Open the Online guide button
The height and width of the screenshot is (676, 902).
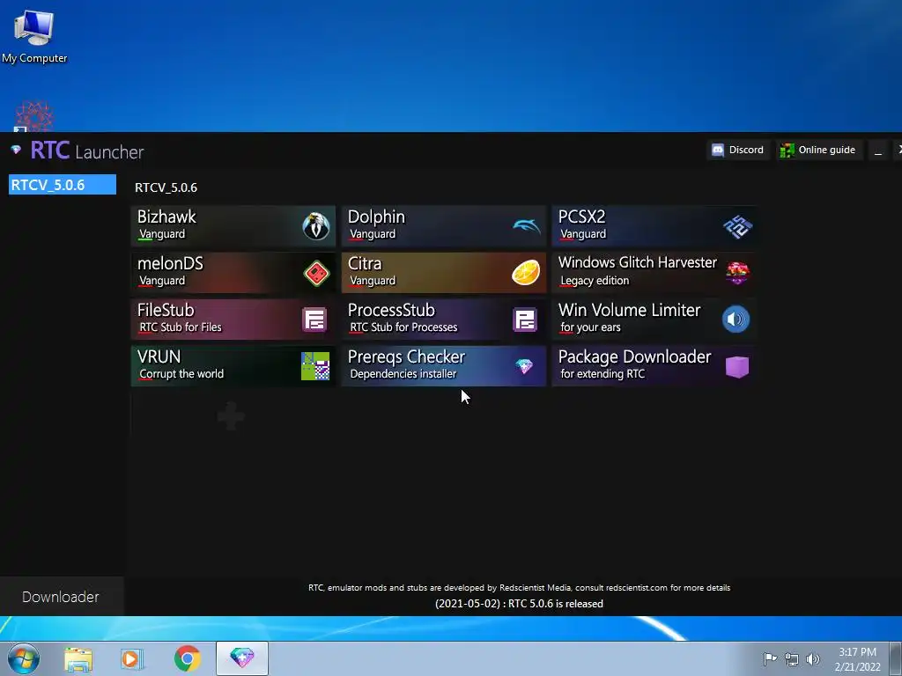click(818, 150)
